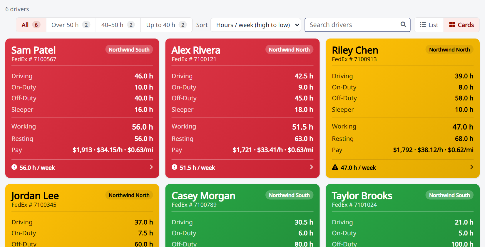The image size is (485, 247).
Task: Click the search magnifier icon
Action: (403, 24)
